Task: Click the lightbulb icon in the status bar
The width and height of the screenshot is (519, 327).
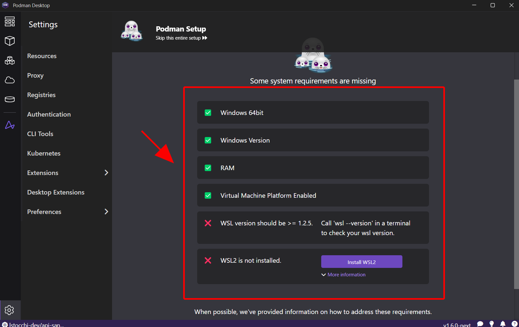Action: (x=491, y=324)
